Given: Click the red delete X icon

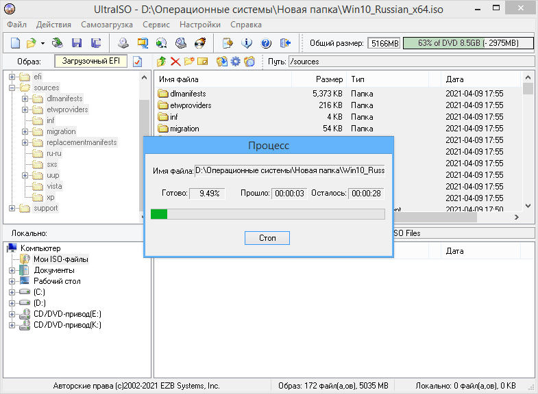Looking at the screenshot, I should (175, 62).
